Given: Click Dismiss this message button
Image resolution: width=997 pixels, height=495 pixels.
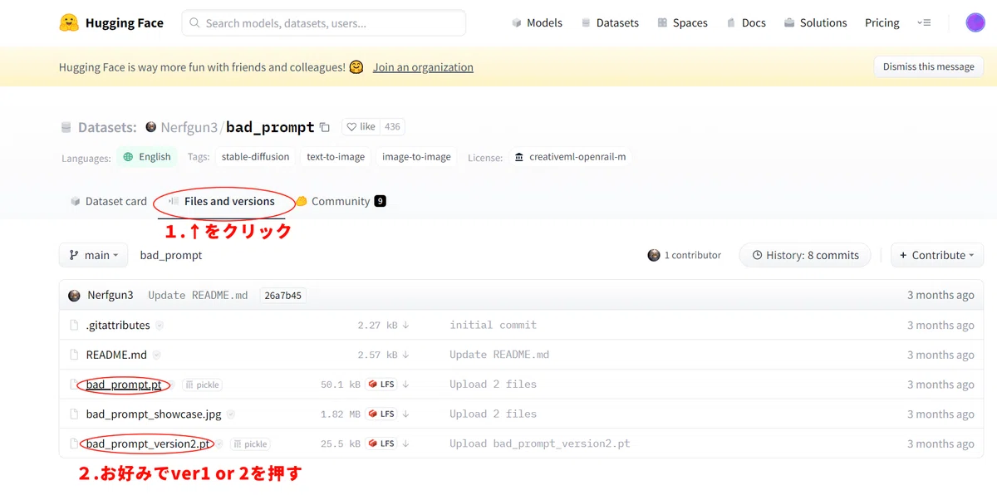Looking at the screenshot, I should (x=928, y=66).
